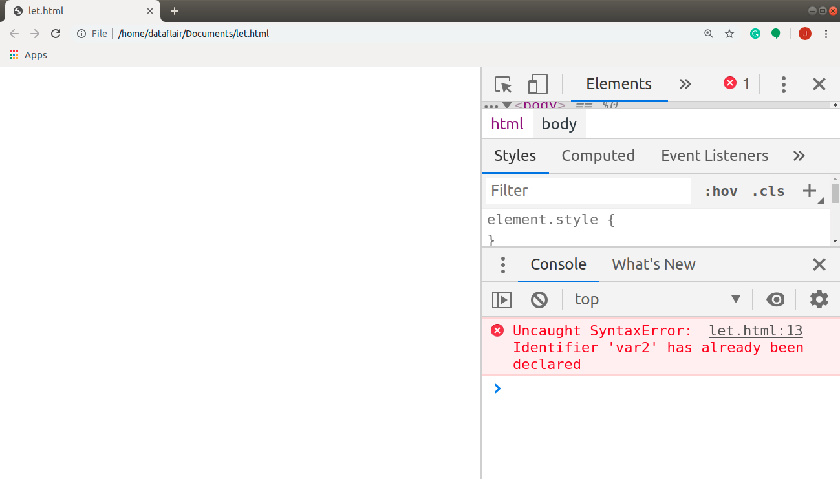Viewport: 840px width, 479px height.
Task: Expand hidden panels with the Elements chevron
Action: (685, 83)
